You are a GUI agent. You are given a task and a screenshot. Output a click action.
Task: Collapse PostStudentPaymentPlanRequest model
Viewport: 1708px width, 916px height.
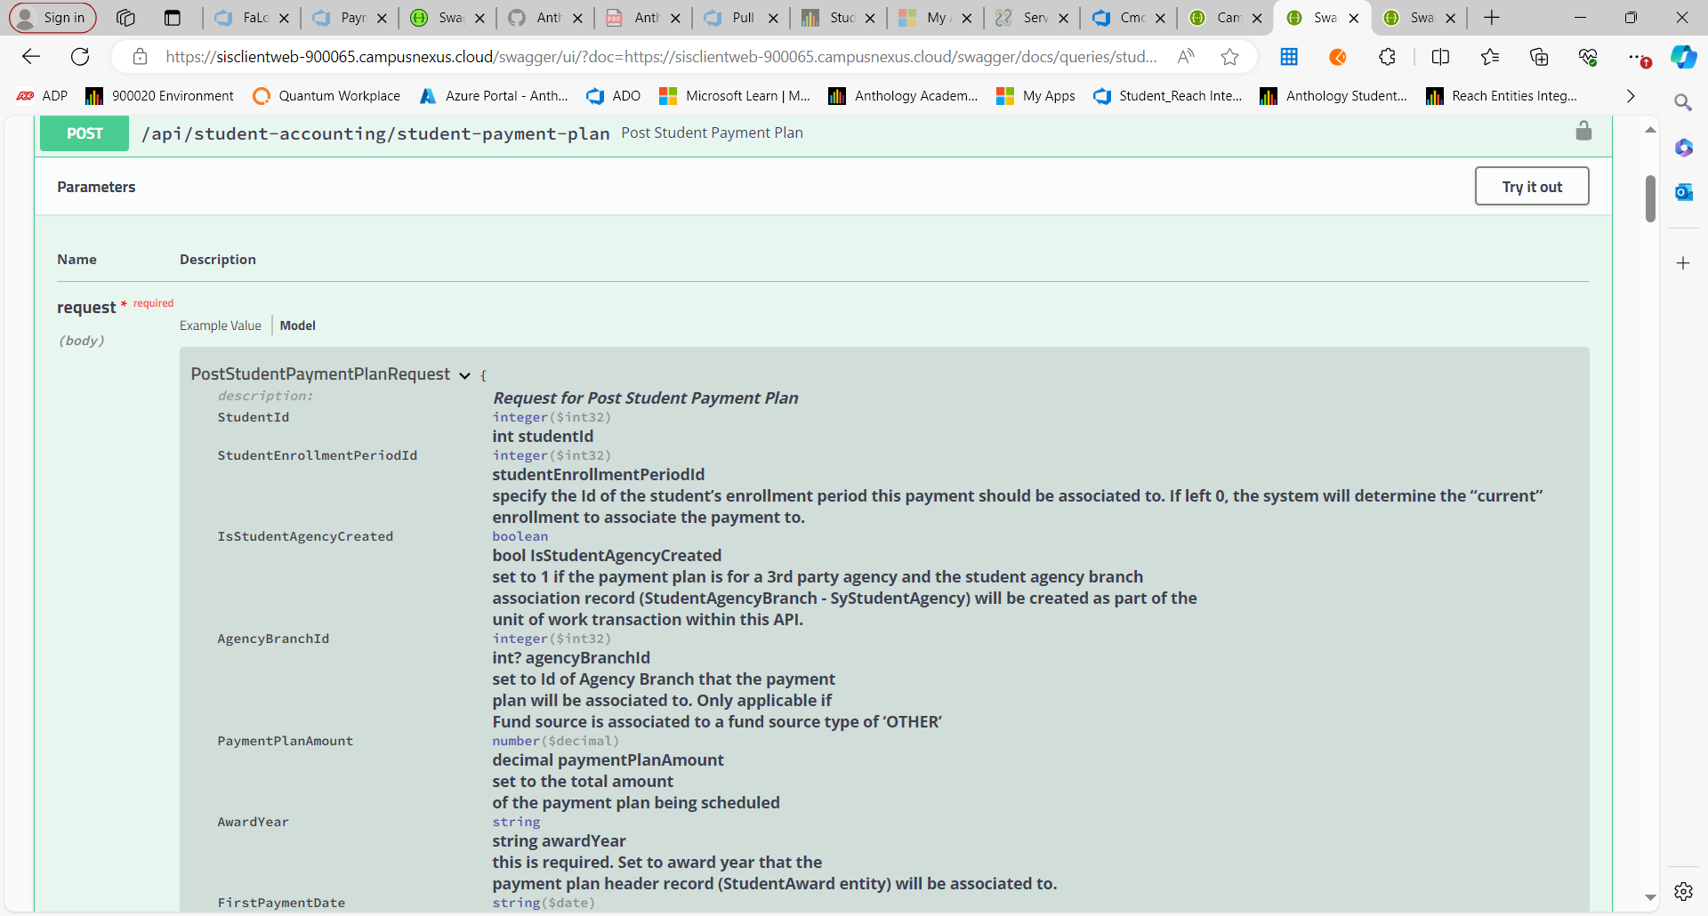[x=464, y=375]
